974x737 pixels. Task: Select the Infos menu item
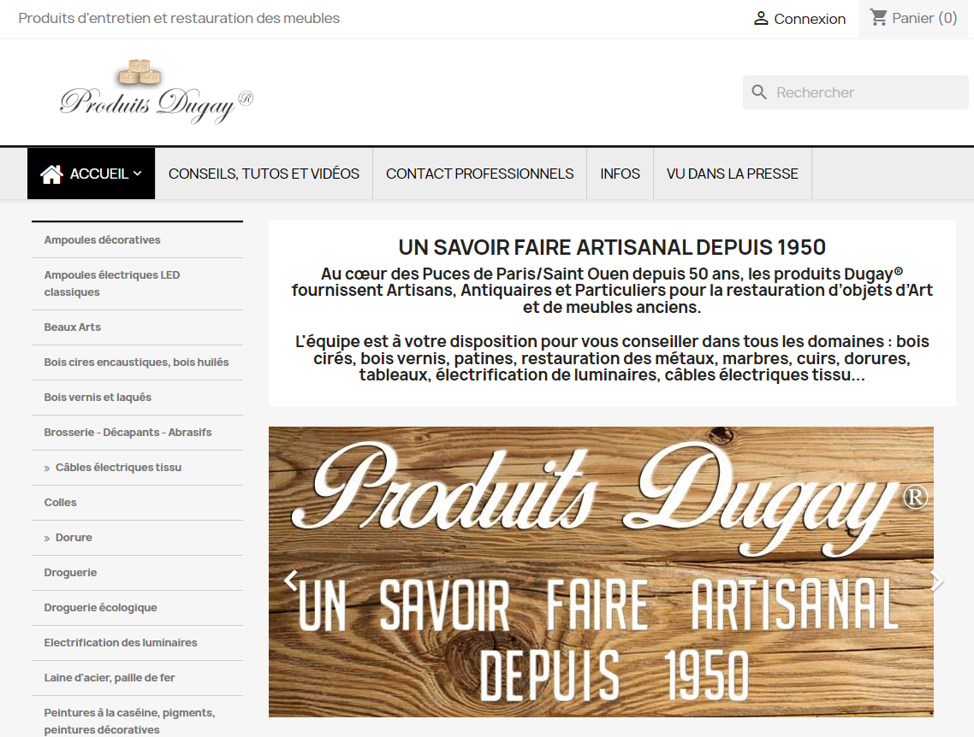pyautogui.click(x=620, y=174)
